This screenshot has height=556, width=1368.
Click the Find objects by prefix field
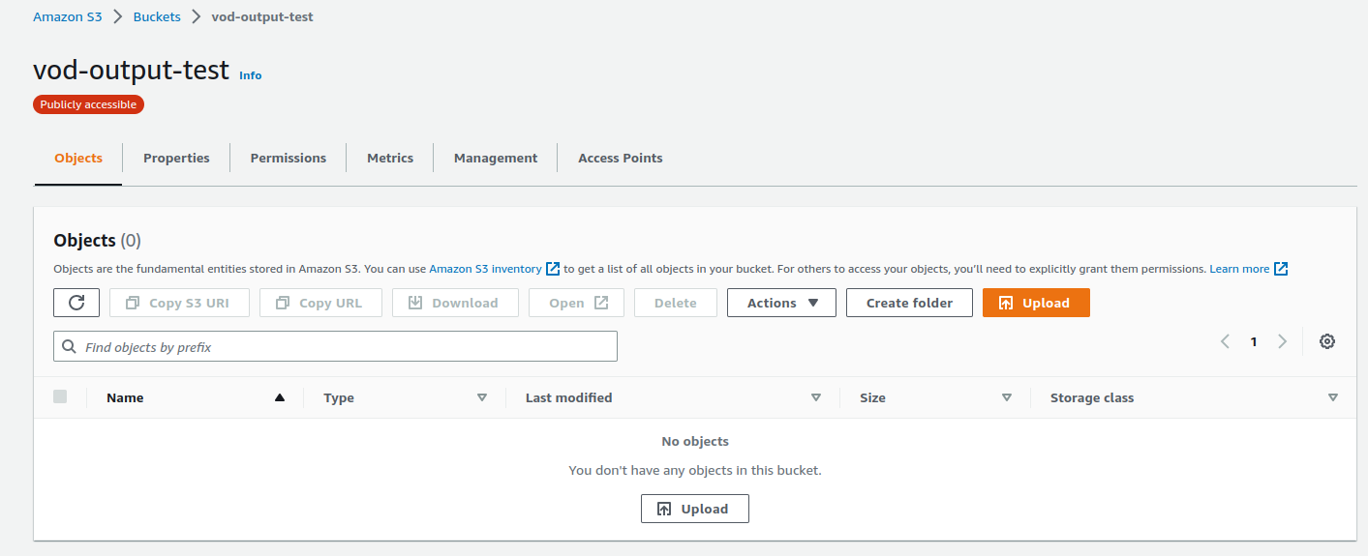335,346
